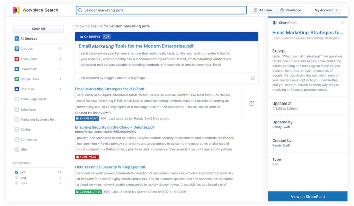Screen dimensions: 354x206
Task: Click the OneDrive cloud icon in result banner
Action: (x=82, y=37)
